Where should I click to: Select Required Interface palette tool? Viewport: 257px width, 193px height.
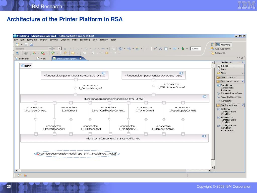(230, 93)
